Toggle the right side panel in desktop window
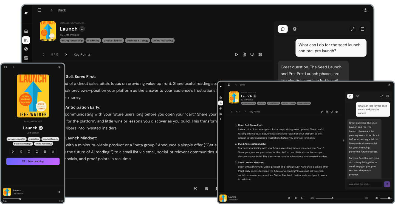Image resolution: width=395 pixels, height=204 pixels. (362, 29)
